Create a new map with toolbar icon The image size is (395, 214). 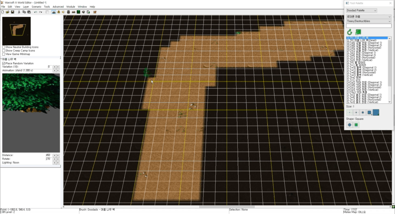(x=2, y=12)
